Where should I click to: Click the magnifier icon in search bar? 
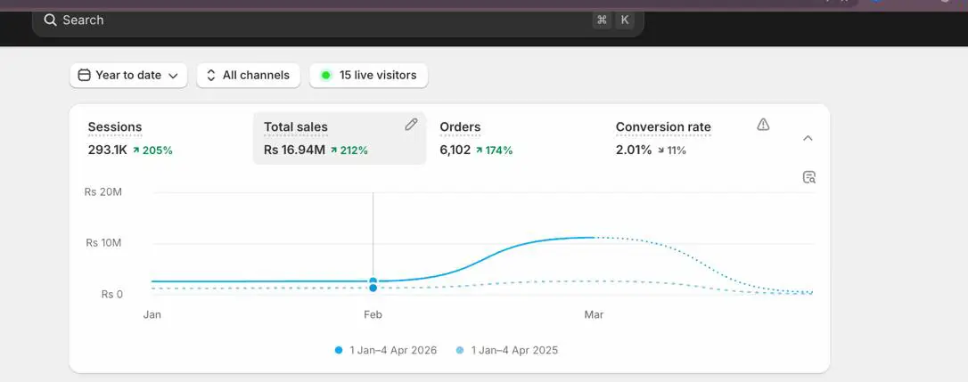pos(50,20)
